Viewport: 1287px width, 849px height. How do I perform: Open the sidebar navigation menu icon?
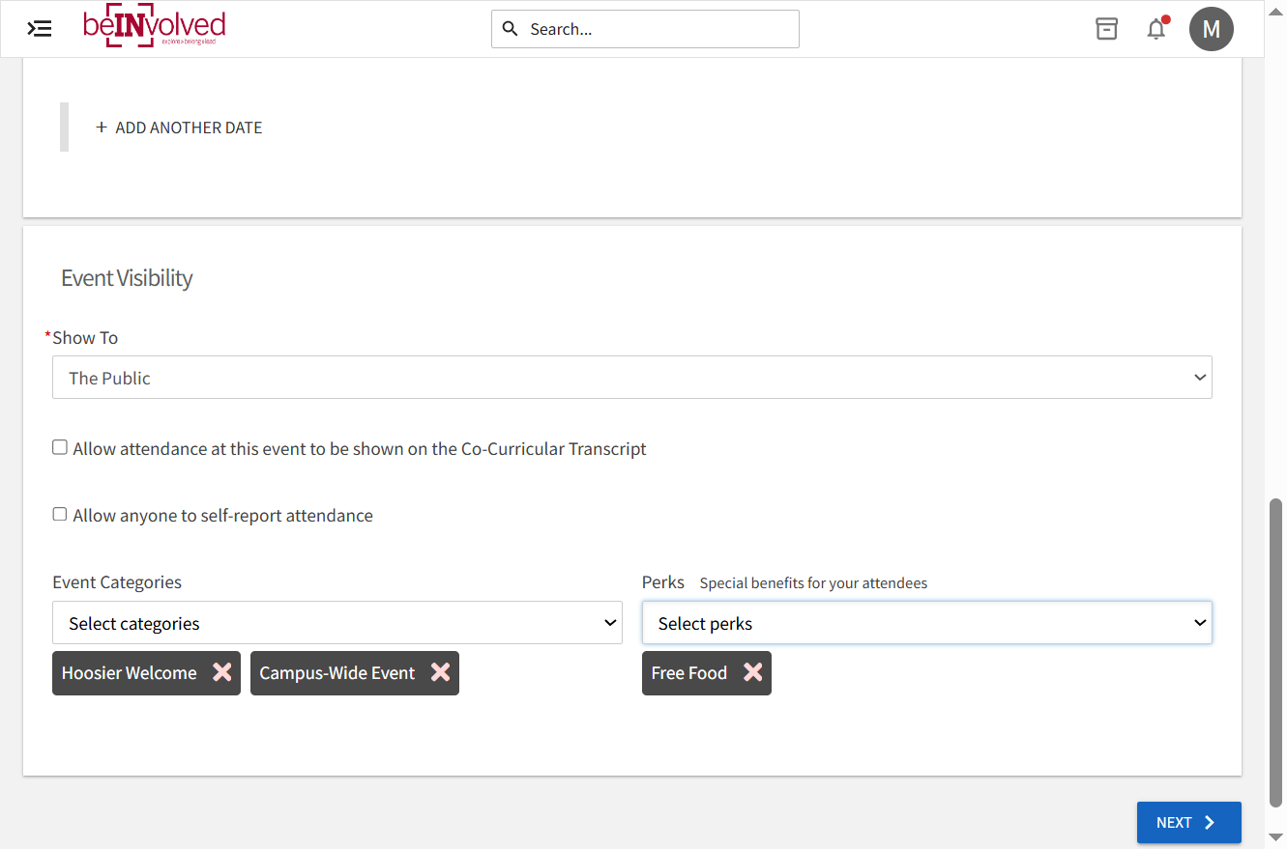click(x=40, y=29)
